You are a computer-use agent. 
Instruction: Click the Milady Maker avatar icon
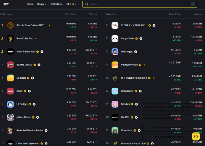coord(10,117)
